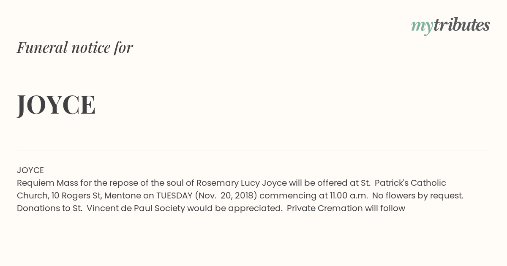Click the word "TUESDAY"
Screen dimensions: 507x266
[174, 196]
